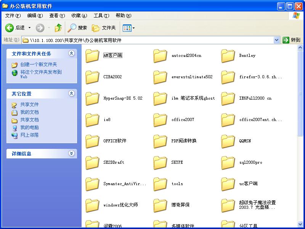
Task: Select the tools folder icon
Action: click(x=160, y=184)
